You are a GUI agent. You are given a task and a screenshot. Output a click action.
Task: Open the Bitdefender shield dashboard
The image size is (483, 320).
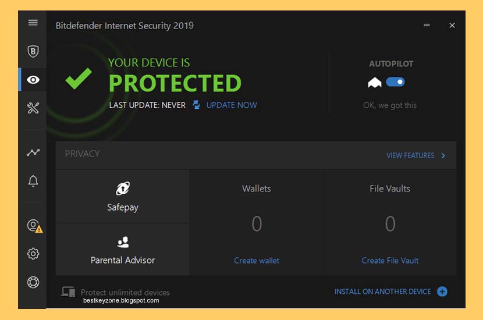pos(33,51)
